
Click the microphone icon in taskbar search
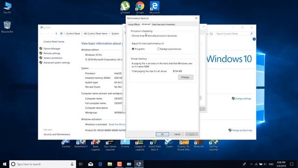click(72, 164)
